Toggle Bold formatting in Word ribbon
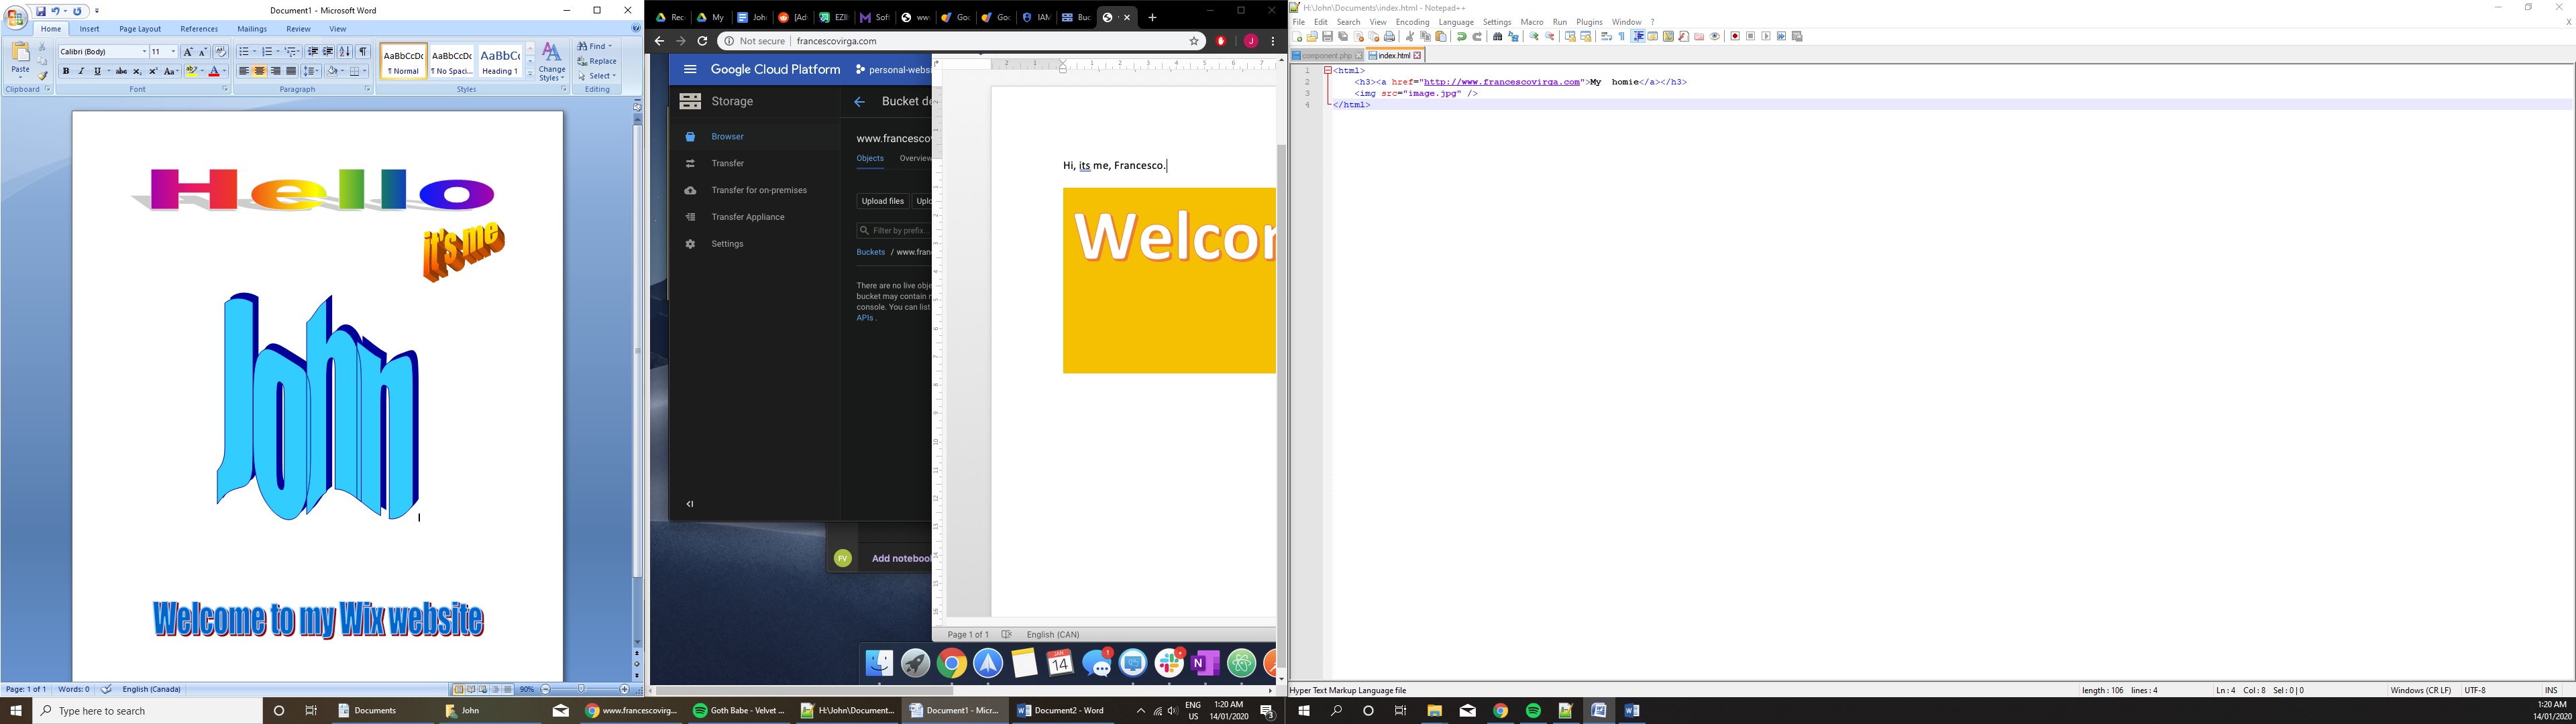Image resolution: width=2576 pixels, height=724 pixels. [x=66, y=71]
